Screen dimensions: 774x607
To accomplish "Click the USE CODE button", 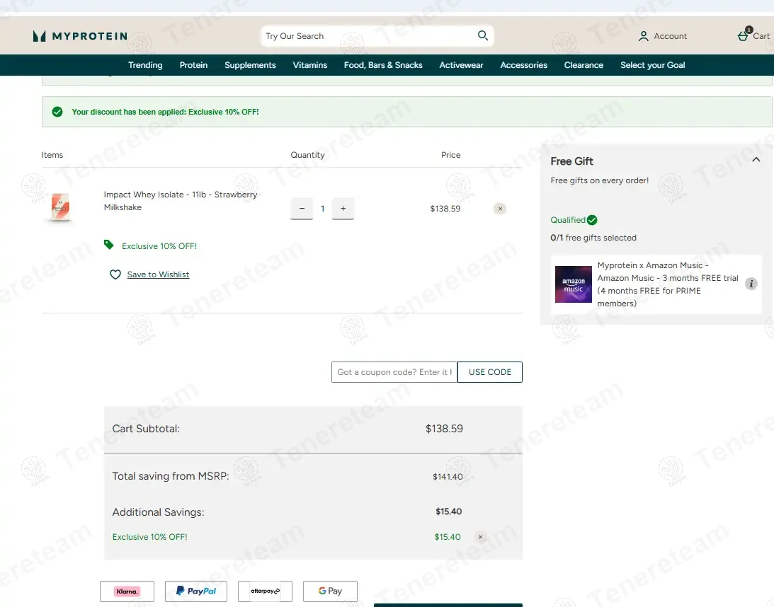I will click(489, 372).
